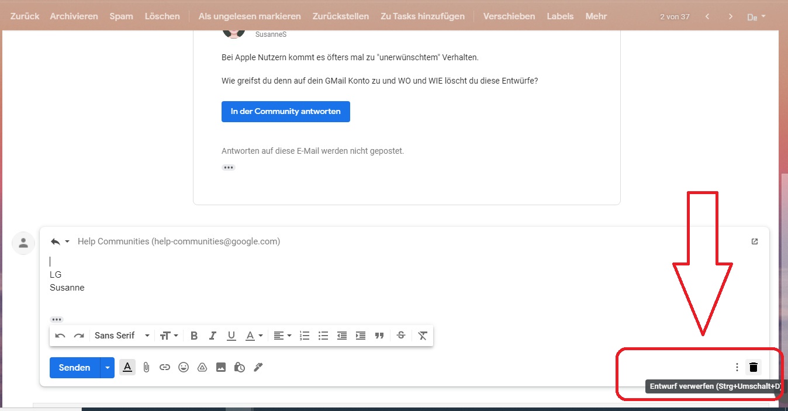Open the Mehr menu
This screenshot has width=788, height=411.
[596, 16]
